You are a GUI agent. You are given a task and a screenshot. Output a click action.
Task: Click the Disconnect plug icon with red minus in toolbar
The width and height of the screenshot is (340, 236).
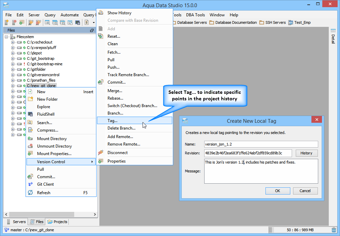click(38, 22)
